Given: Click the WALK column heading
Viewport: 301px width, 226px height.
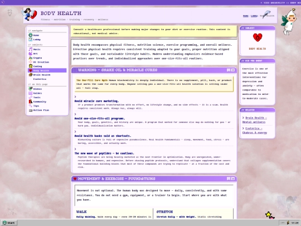Looking at the screenshot, I should (x=81, y=211).
